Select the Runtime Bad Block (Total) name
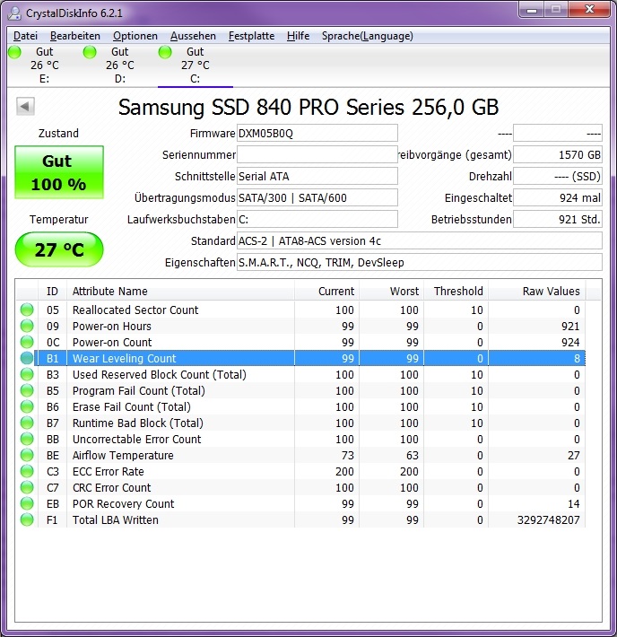This screenshot has width=617, height=637. 138,423
